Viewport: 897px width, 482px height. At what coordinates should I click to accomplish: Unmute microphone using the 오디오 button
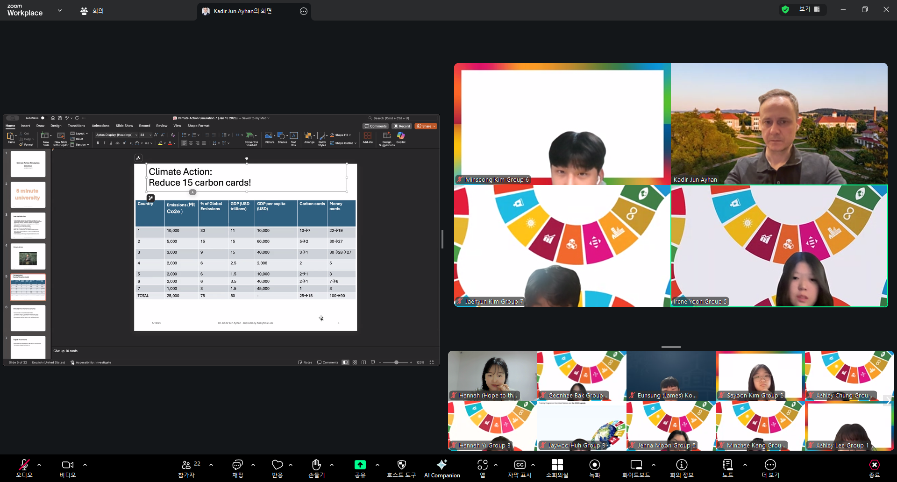click(24, 468)
